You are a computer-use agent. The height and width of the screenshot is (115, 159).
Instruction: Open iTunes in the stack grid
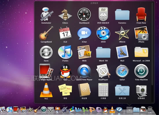65,52
